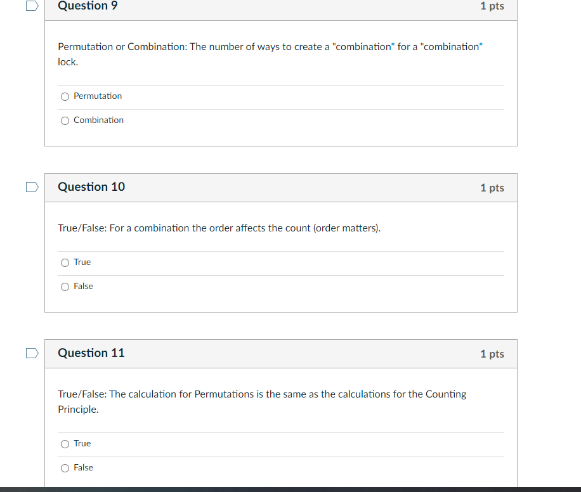581x492 pixels.
Task: Click the Question 10 header
Action: 91,187
